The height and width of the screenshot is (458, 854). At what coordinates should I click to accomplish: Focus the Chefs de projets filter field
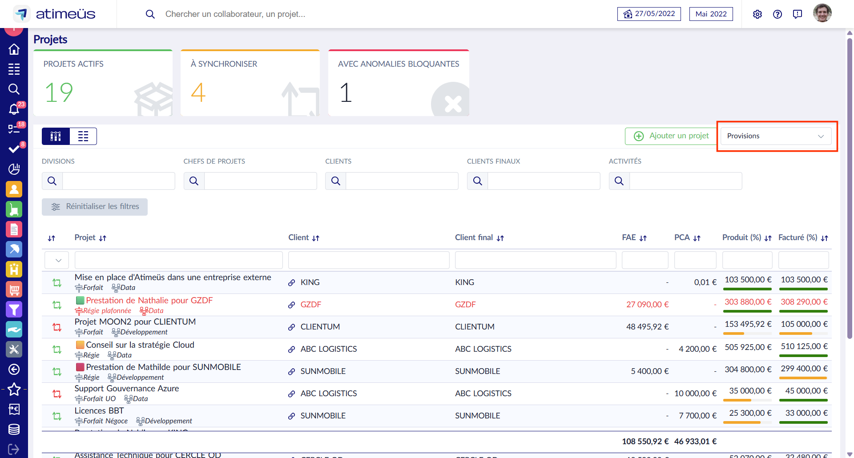pyautogui.click(x=261, y=181)
